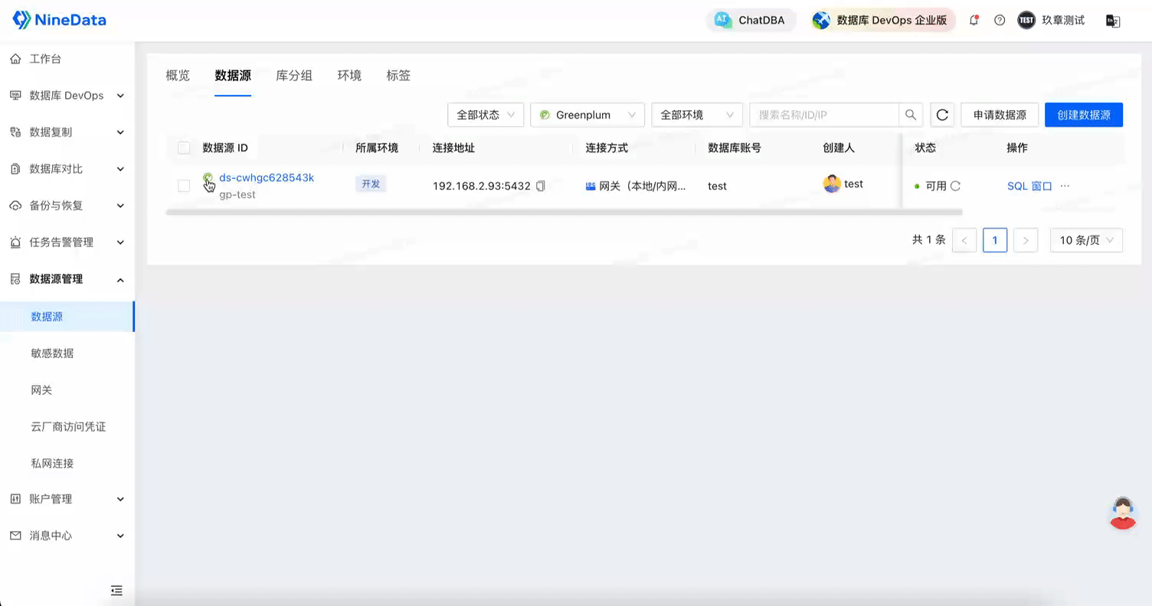Go to next page arrow
The height and width of the screenshot is (606, 1152).
pos(1026,240)
